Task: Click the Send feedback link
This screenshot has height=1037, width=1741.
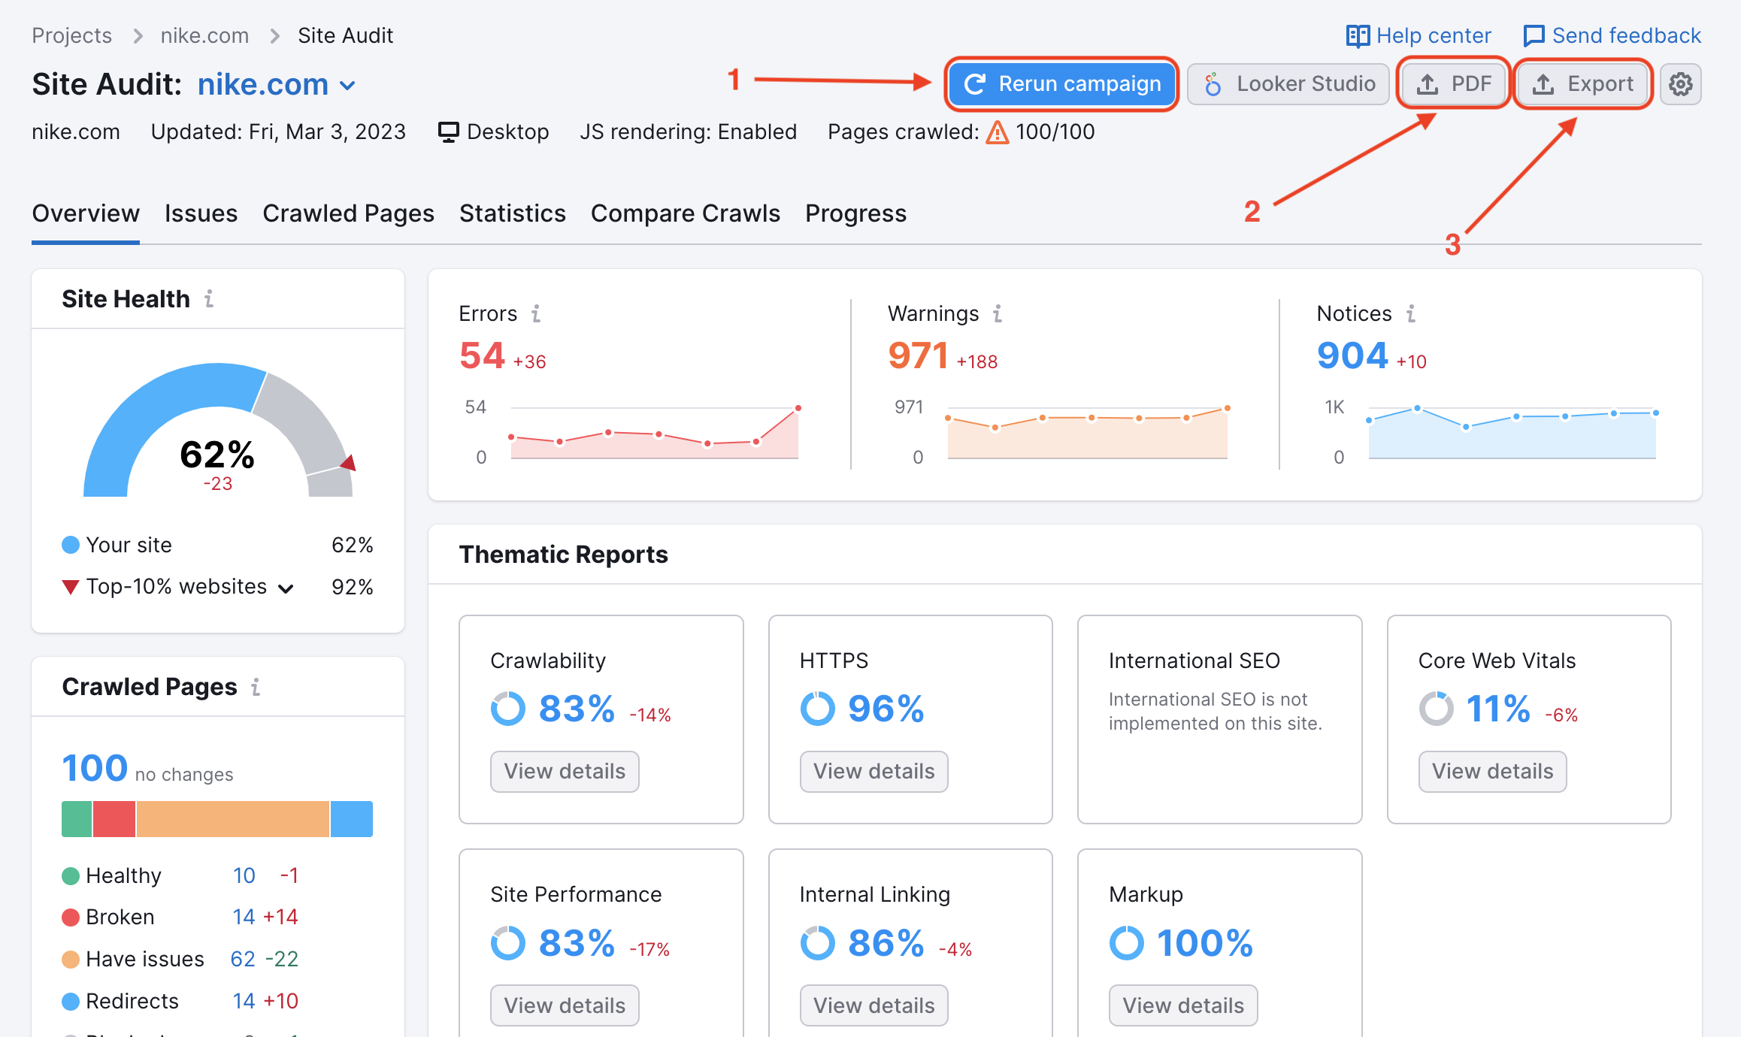Action: click(x=1612, y=36)
